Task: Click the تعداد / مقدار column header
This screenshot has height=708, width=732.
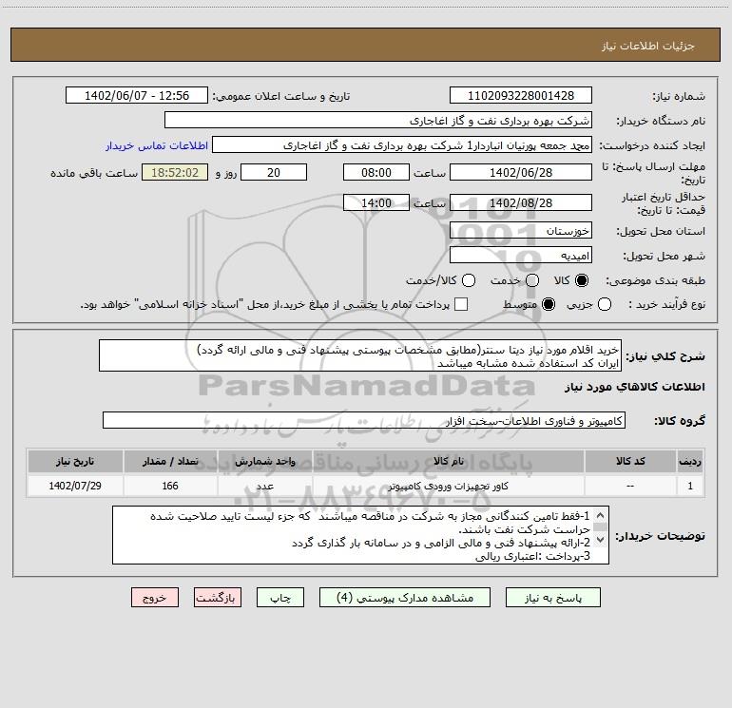Action: coord(170,461)
